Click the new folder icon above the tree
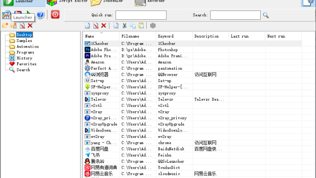This screenshot has width=316, height=178. point(5,26)
